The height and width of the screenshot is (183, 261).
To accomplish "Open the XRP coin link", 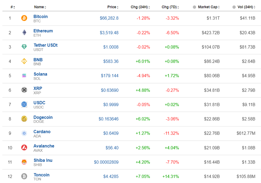I will click(x=38, y=88).
